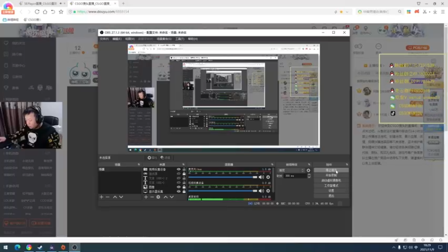The height and width of the screenshot is (252, 448).
Task: Open the OBS 帮助(H) menu
Action: [193, 39]
